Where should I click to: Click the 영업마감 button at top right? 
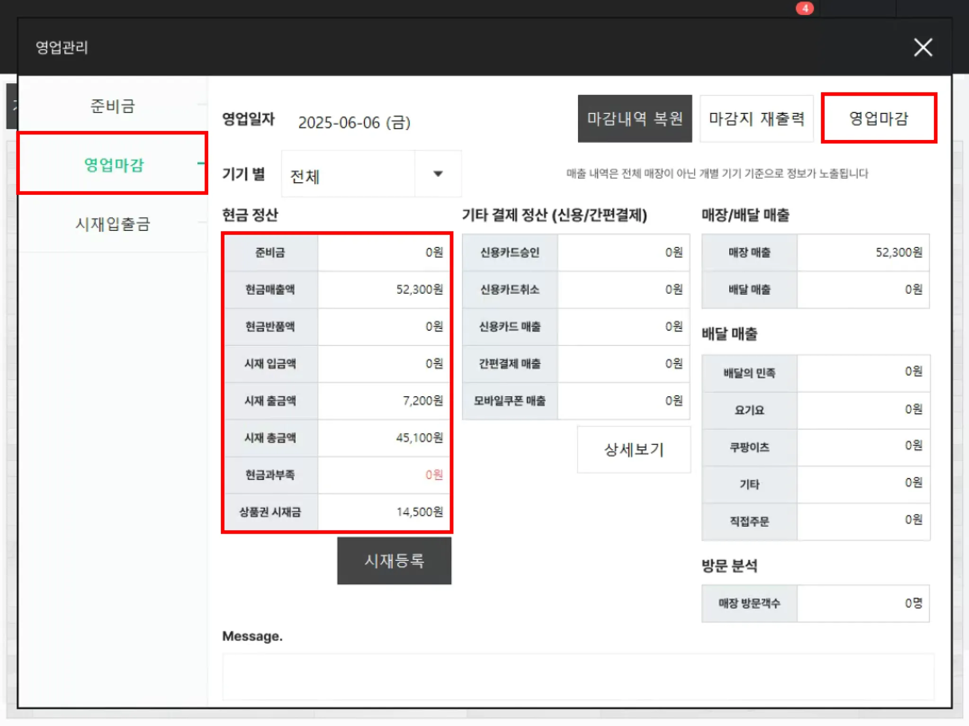pyautogui.click(x=879, y=119)
